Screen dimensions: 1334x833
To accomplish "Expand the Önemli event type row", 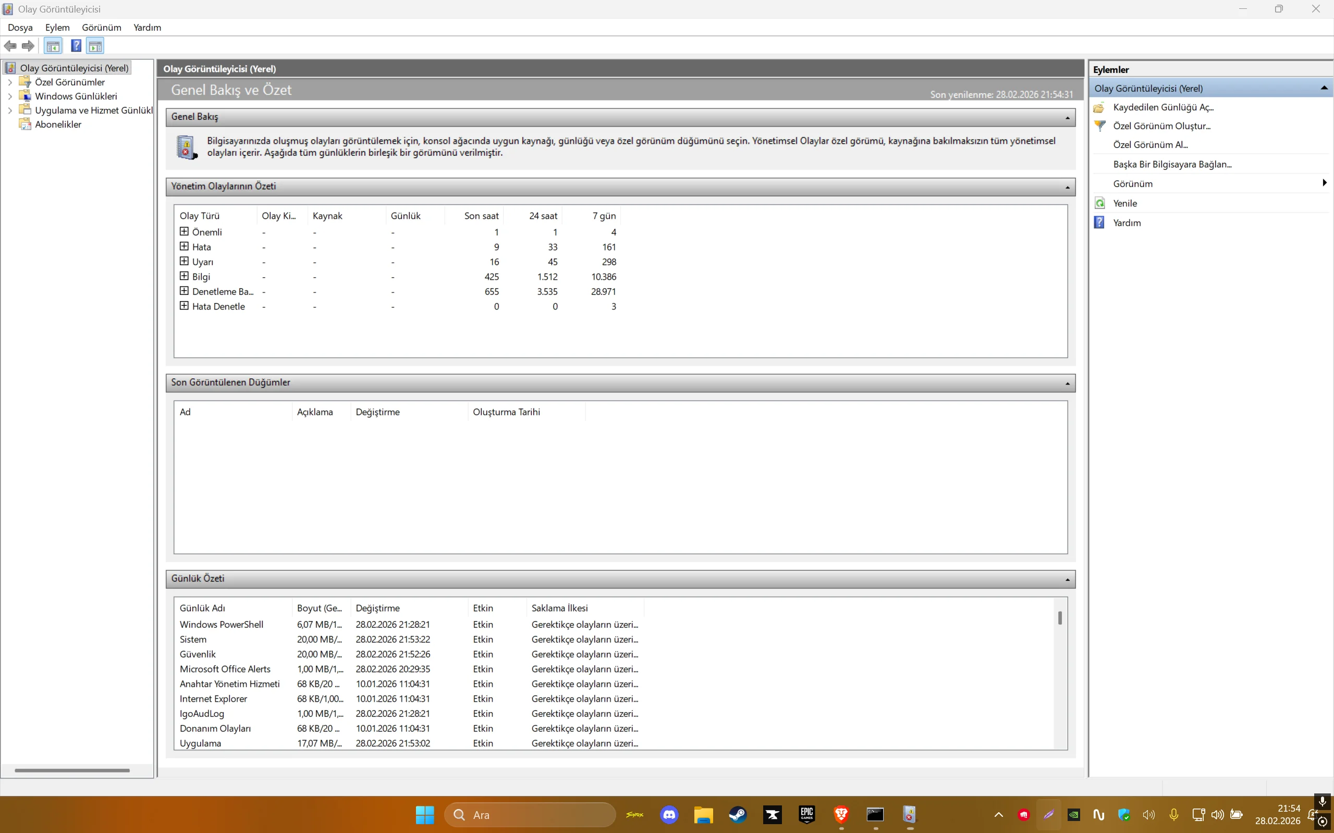I will (x=184, y=231).
